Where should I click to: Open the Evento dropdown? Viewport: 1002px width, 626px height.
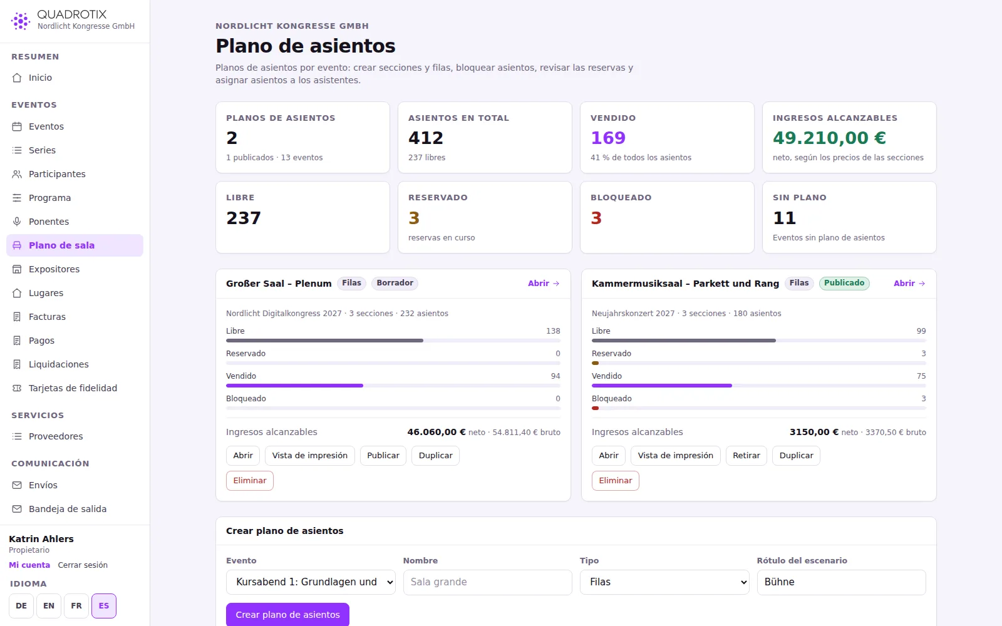coord(311,582)
